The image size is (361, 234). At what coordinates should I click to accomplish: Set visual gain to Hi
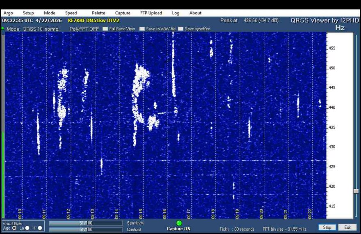tap(40, 228)
